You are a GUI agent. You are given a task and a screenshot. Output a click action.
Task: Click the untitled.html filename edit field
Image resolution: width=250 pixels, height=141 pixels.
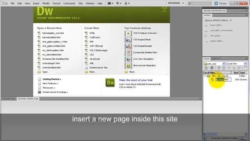[223, 80]
